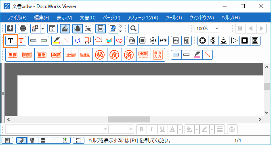Click the search magnifier icon
The width and height of the screenshot is (271, 145).
(x=134, y=29)
